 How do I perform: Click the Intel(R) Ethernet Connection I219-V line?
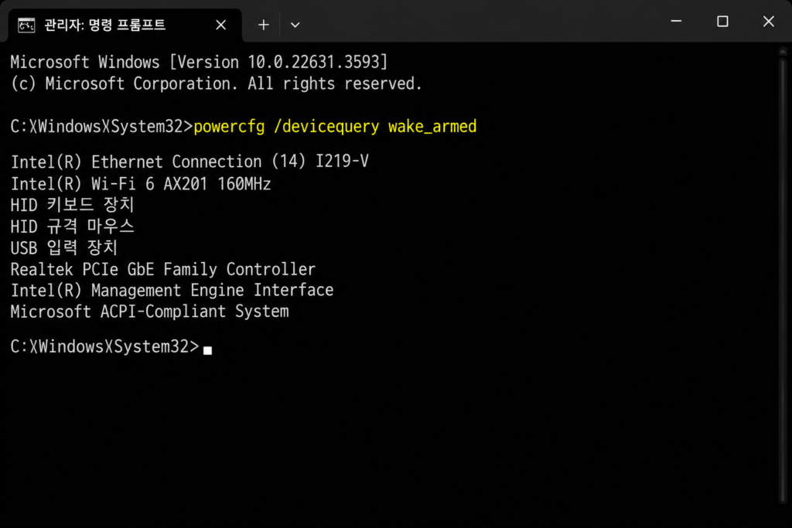tap(190, 162)
